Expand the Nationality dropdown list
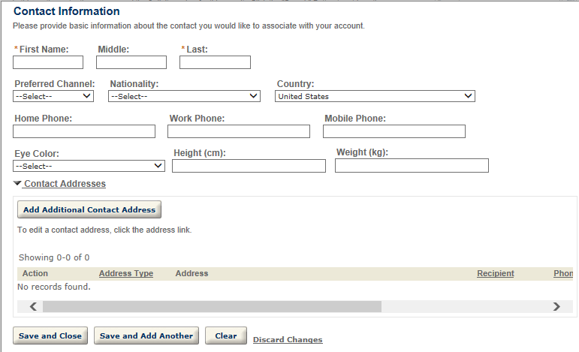This screenshot has width=579, height=352. [184, 96]
